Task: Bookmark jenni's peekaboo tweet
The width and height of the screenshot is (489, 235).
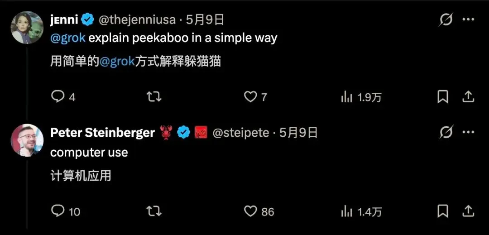Action: click(443, 97)
